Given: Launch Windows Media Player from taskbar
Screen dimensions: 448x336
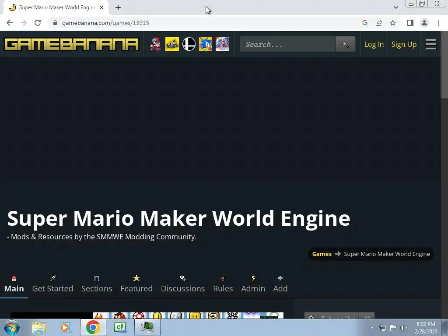Looking at the screenshot, I should 65,327.
